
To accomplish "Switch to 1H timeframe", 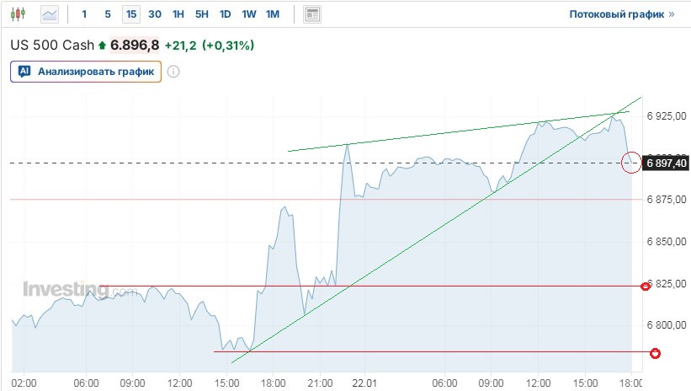I will (178, 14).
